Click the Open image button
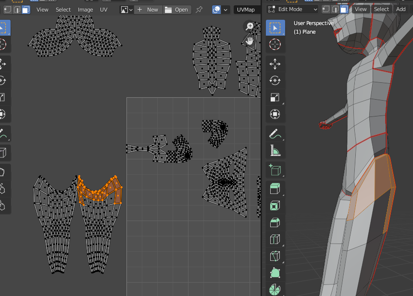 click(x=176, y=10)
